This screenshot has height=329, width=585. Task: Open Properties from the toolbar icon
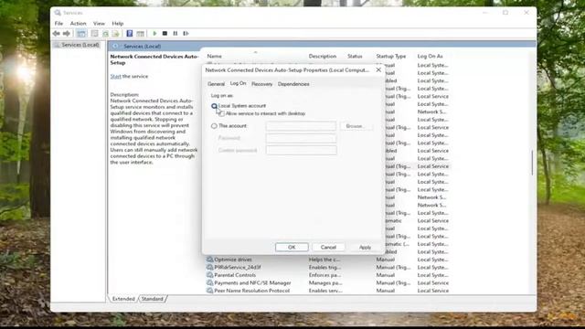(x=94, y=34)
